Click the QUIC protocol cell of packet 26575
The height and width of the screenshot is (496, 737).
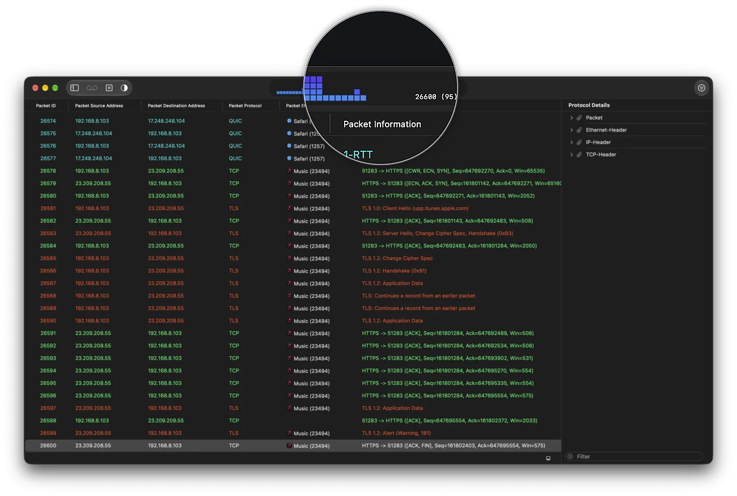tap(235, 133)
